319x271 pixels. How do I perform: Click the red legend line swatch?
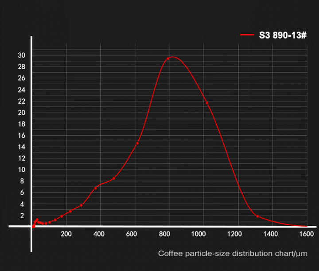tap(247, 35)
